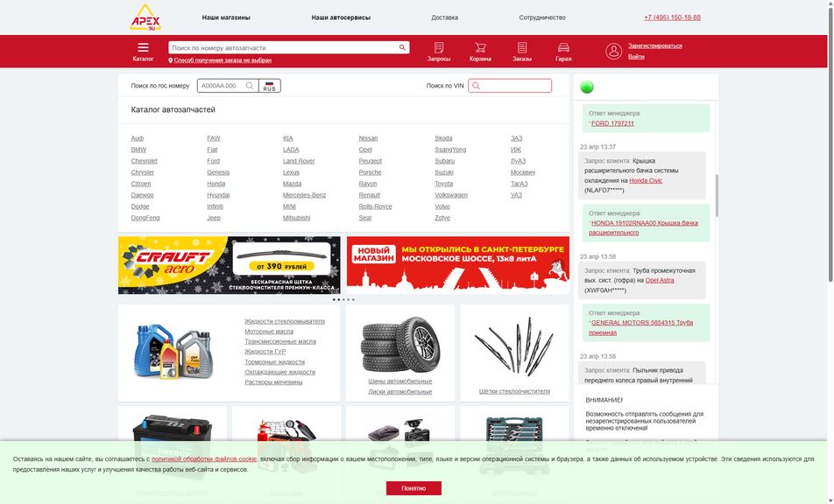
Task: Open Honda brand catalog
Action: pos(216,184)
